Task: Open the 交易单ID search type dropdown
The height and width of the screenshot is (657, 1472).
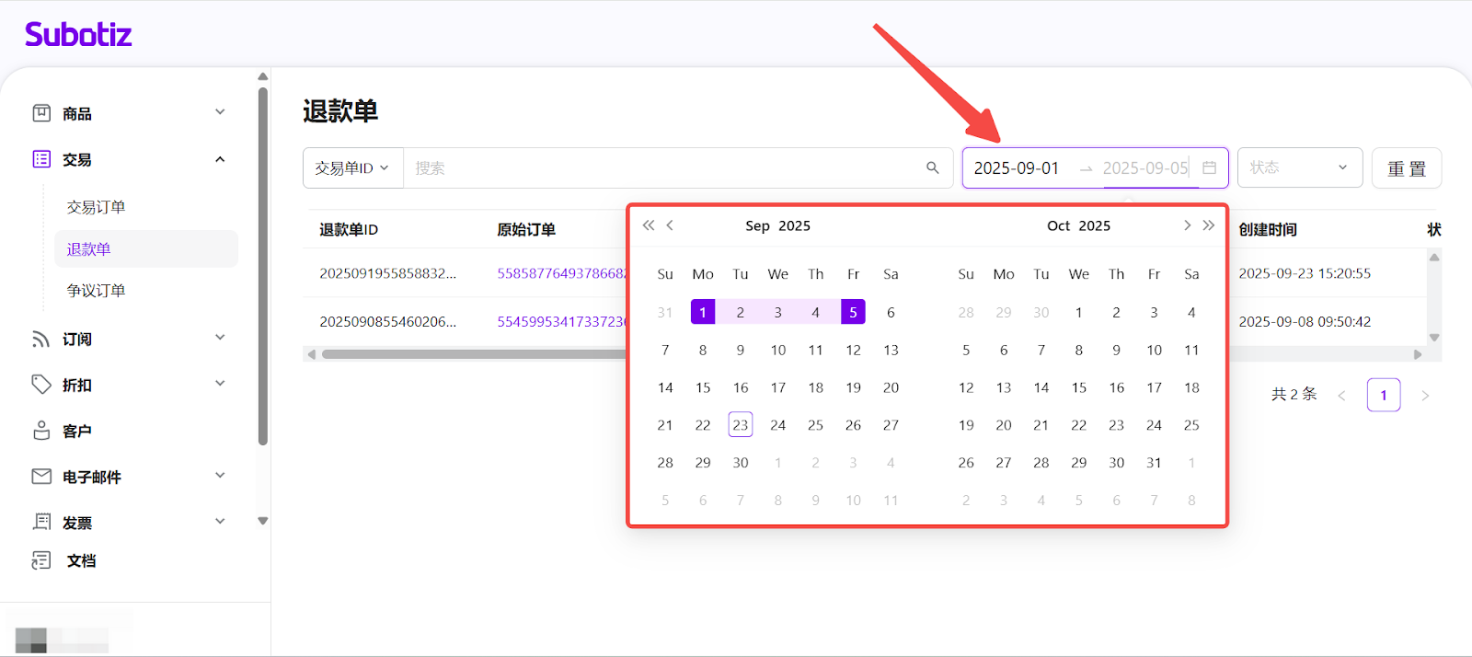Action: tap(352, 168)
